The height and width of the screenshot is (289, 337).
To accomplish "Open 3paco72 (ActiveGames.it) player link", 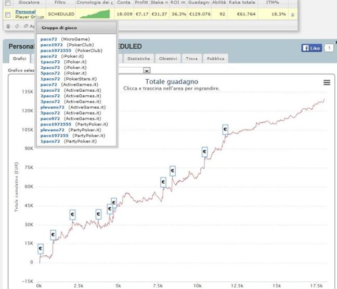I will pos(50,102).
